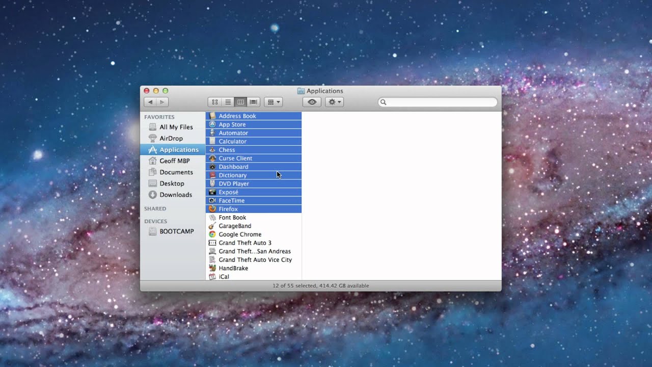Open the item arrangement dropdown
Screen dimensions: 652x367
(x=273, y=102)
